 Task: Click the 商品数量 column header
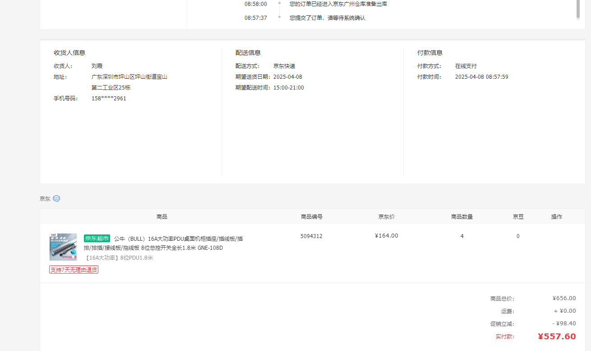click(x=462, y=216)
